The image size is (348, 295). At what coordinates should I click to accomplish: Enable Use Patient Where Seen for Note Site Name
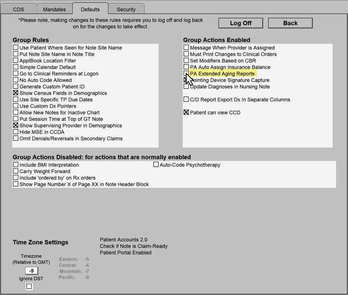pyautogui.click(x=16, y=48)
